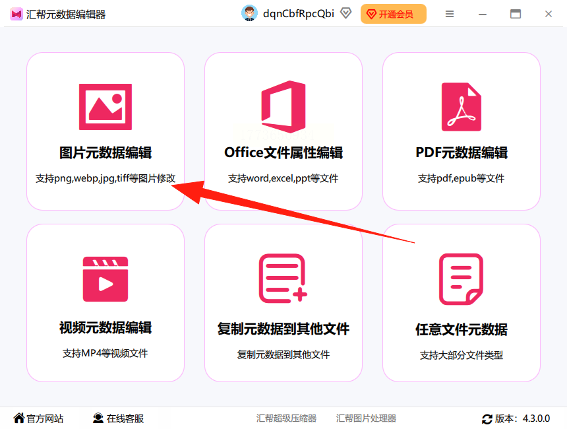Click the 支持MP4等视频文件 description
Image resolution: width=567 pixels, height=429 pixels.
(x=105, y=353)
